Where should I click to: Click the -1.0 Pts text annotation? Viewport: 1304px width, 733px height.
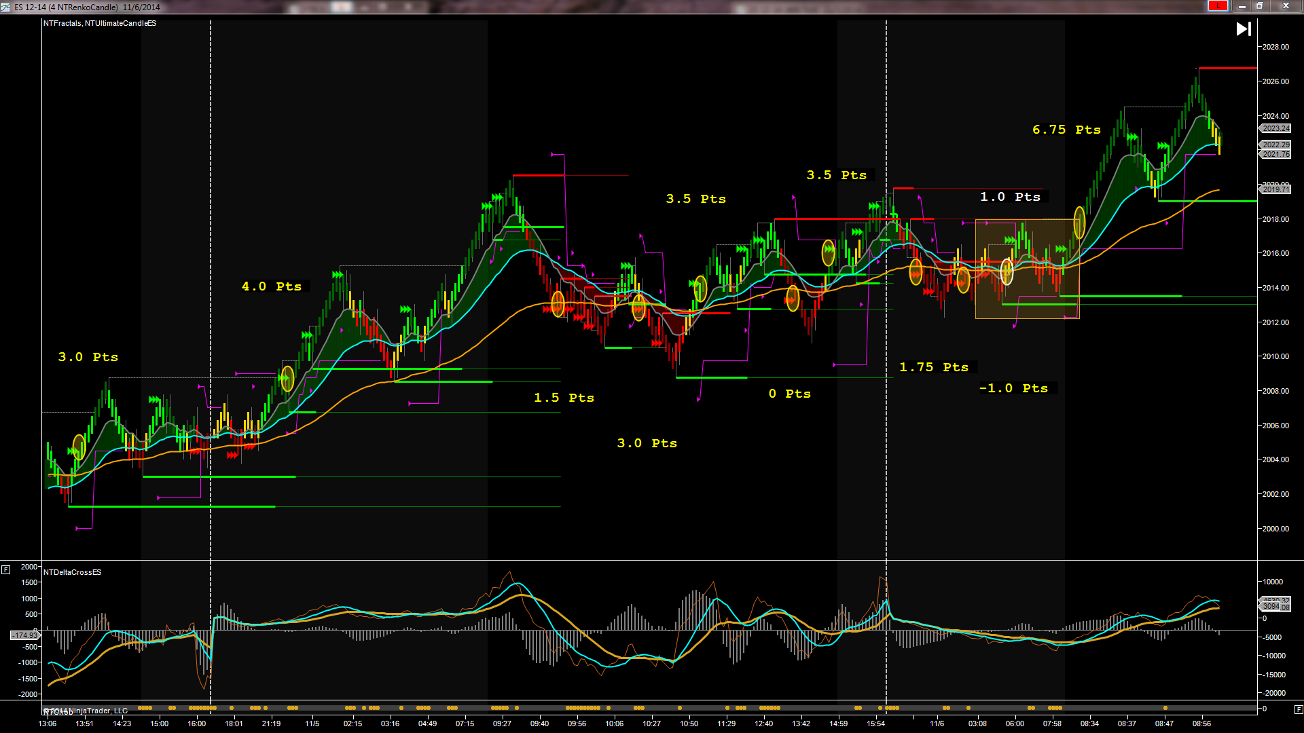(1013, 388)
